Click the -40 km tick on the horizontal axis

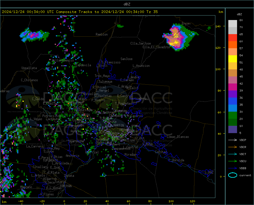pos(21,201)
